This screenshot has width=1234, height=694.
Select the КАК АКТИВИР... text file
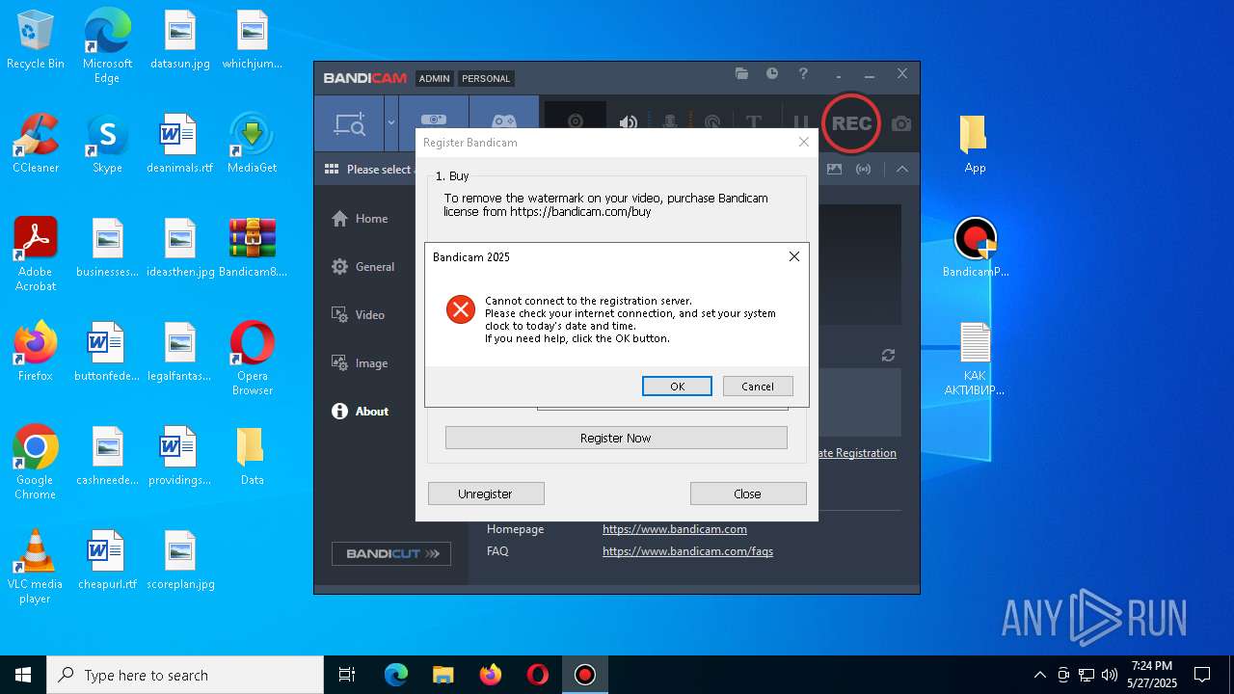[x=975, y=359]
